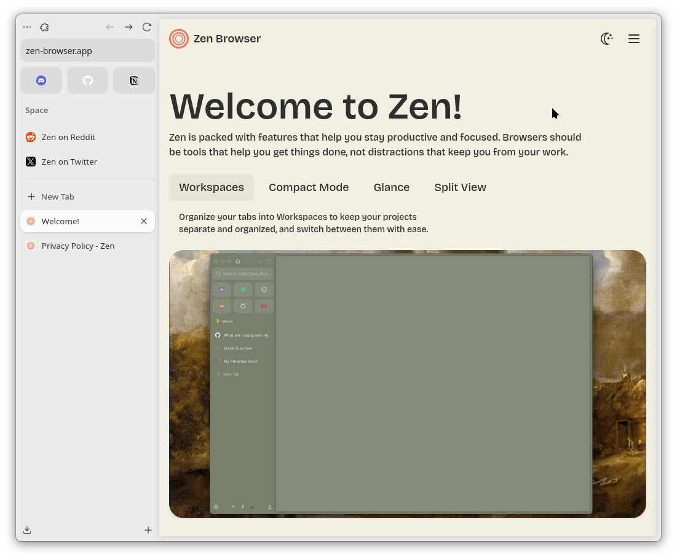
Task: Go forward with the right arrow
Action: tap(129, 27)
